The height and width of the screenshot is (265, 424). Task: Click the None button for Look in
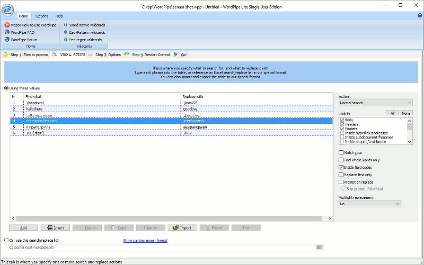[x=406, y=113]
